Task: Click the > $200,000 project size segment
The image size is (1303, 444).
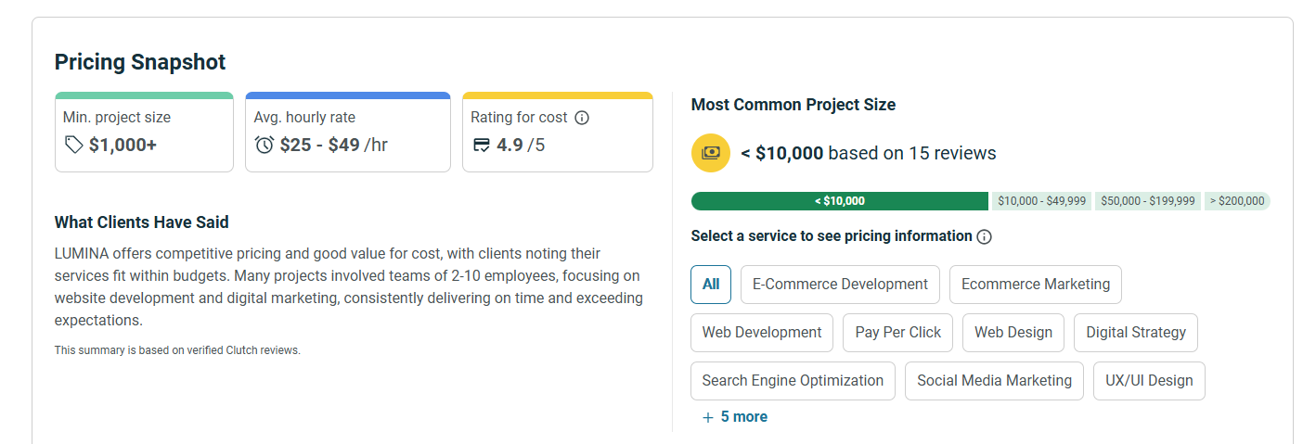Action: (1236, 201)
